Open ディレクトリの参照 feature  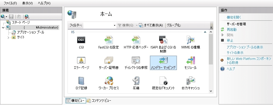coord(136,63)
